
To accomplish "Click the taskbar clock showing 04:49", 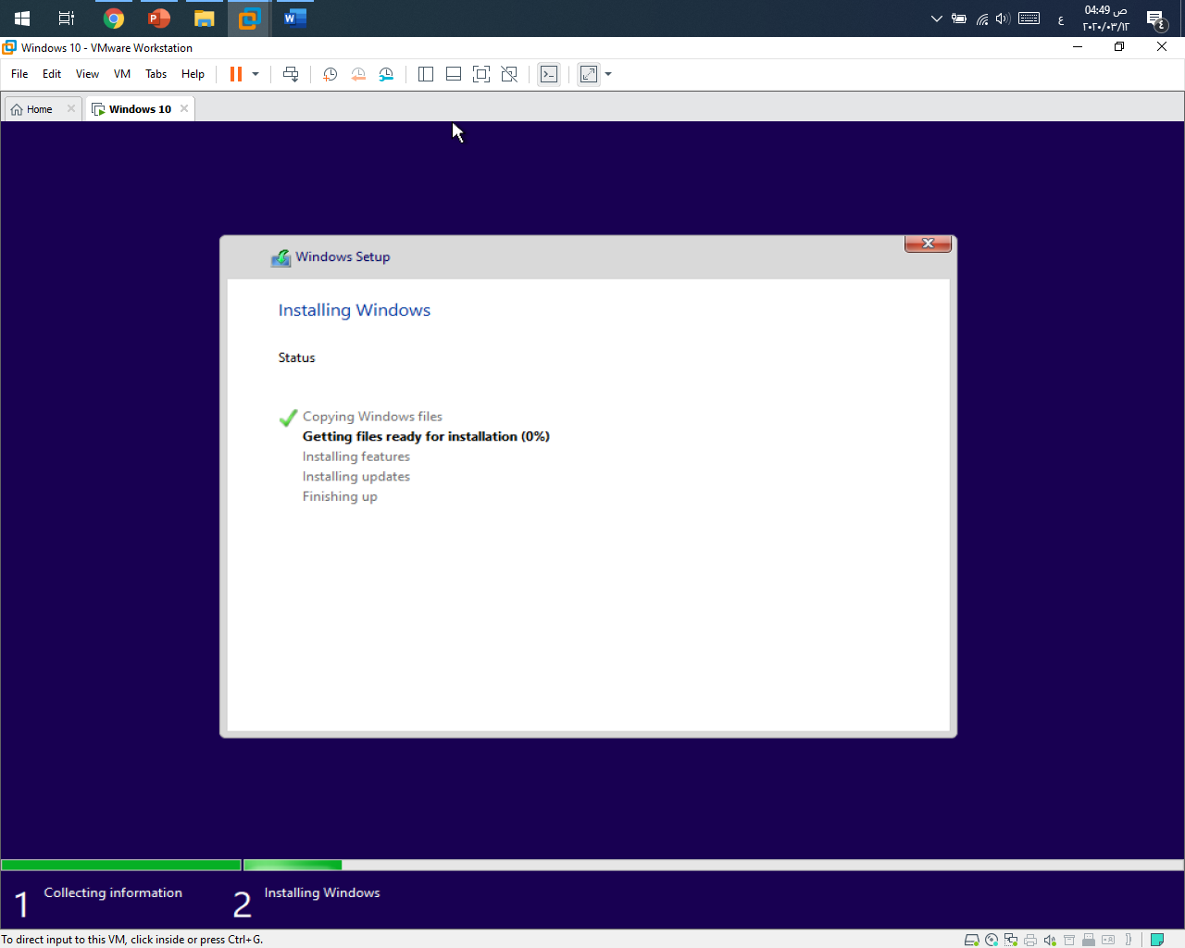I will coord(1105,19).
